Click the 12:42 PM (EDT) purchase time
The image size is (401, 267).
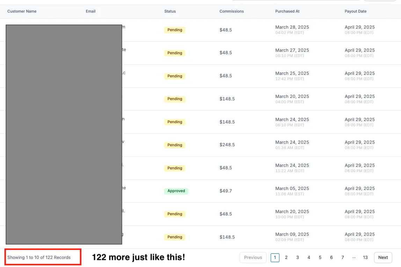(290, 79)
